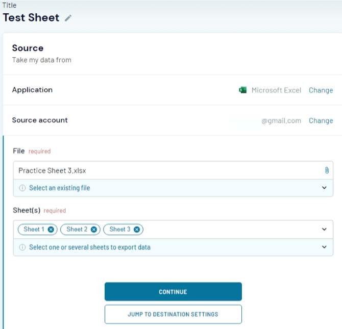
Task: Click empty area in Sheet(s) field
Action: (230, 230)
